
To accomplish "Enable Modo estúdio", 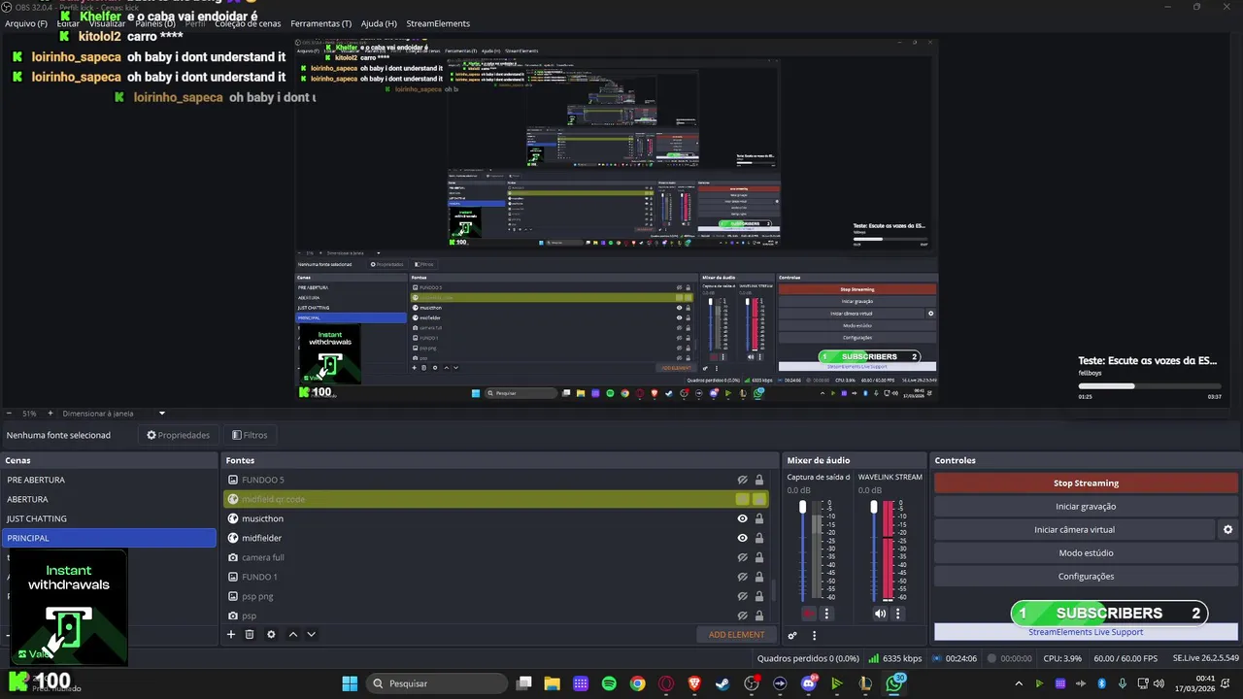I will point(1086,553).
